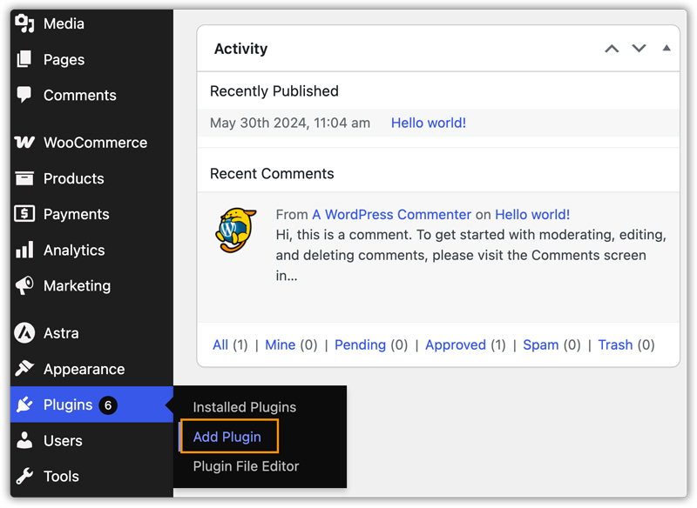
Task: Open Hello world! link in the recent comment
Action: (532, 214)
